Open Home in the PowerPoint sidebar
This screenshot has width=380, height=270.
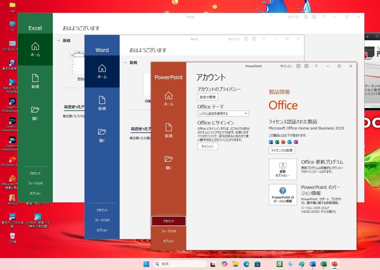(168, 98)
